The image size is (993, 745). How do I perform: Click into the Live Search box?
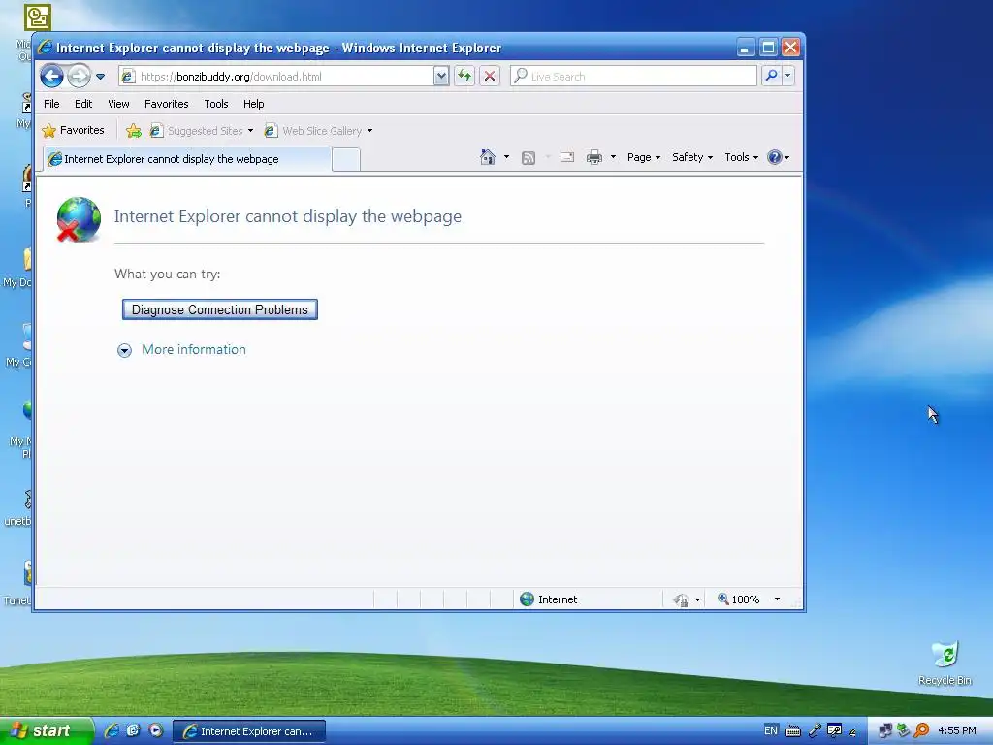pos(633,77)
